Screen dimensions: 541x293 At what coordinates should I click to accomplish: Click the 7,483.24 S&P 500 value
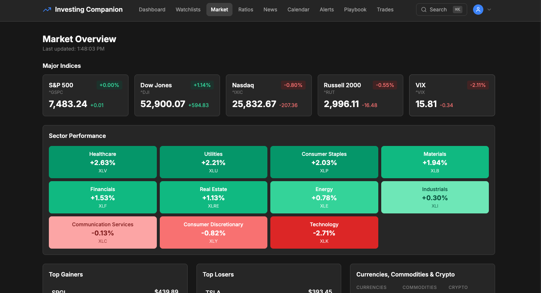tap(68, 104)
